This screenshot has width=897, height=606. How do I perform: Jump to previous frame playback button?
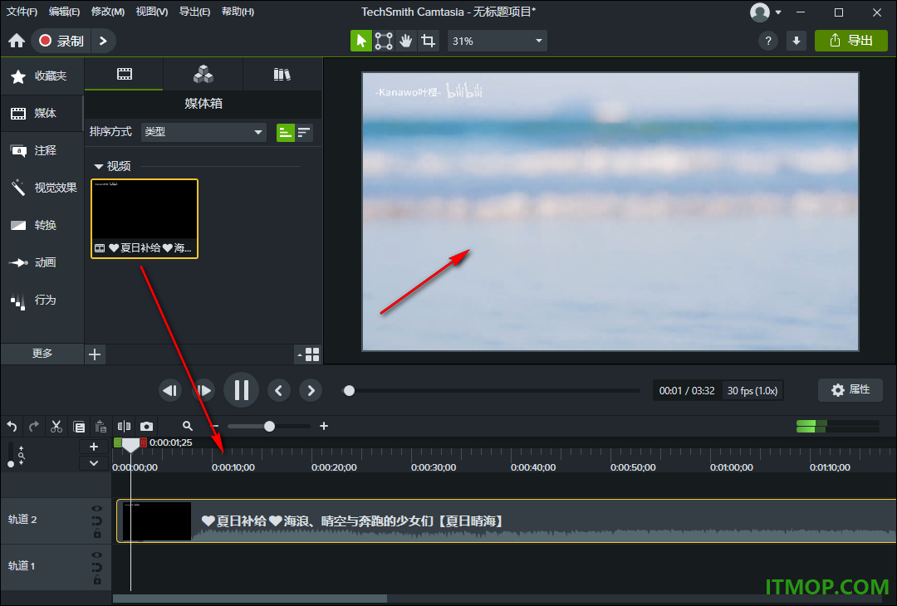170,390
